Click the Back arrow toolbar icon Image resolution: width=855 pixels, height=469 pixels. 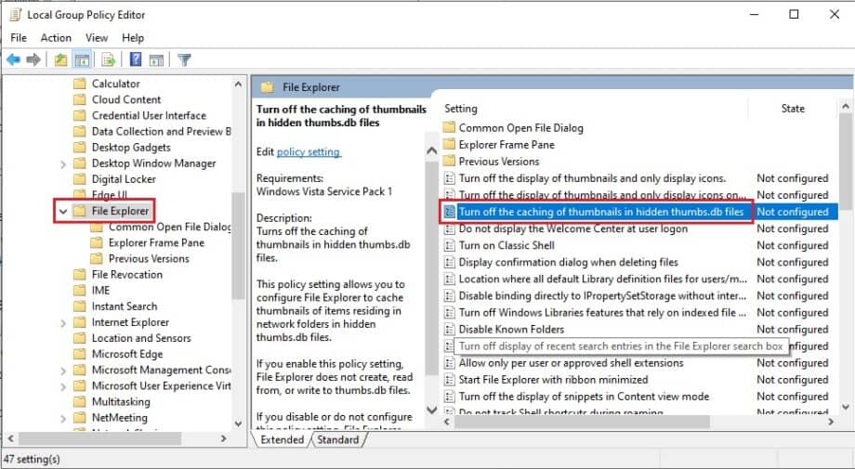[13, 60]
